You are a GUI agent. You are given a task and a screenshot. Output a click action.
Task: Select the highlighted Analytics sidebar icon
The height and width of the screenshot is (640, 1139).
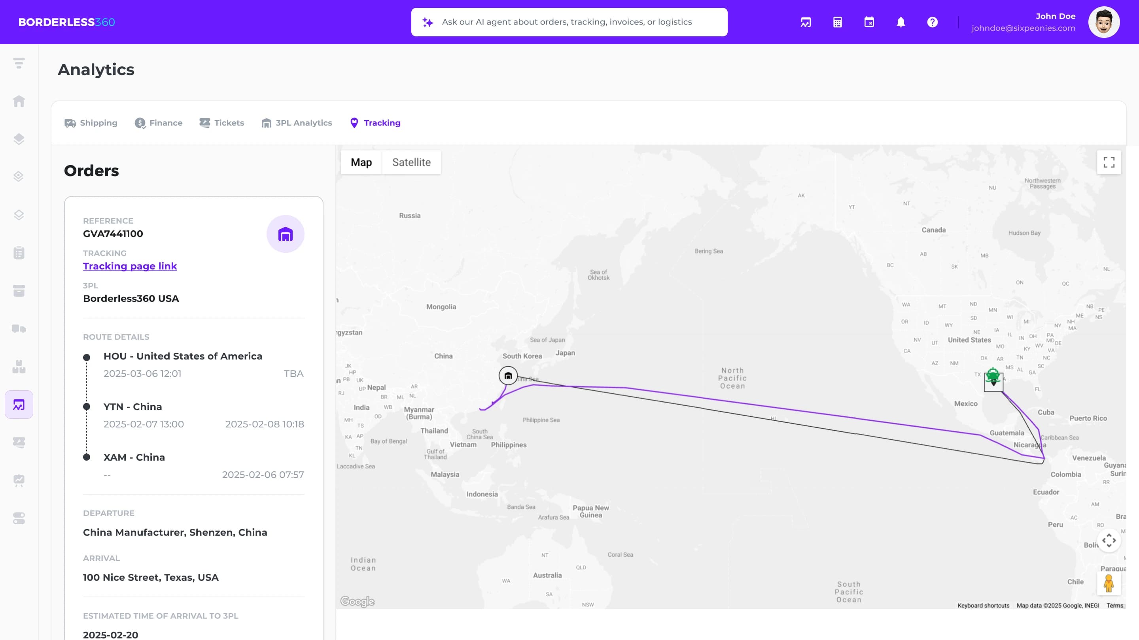(x=19, y=405)
